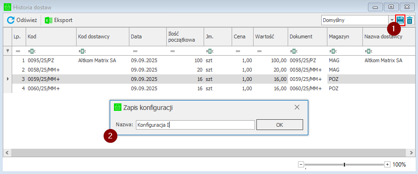Close the Zapis konfiguracji dialog
Image resolution: width=418 pixels, height=174 pixels.
pyautogui.click(x=297, y=107)
